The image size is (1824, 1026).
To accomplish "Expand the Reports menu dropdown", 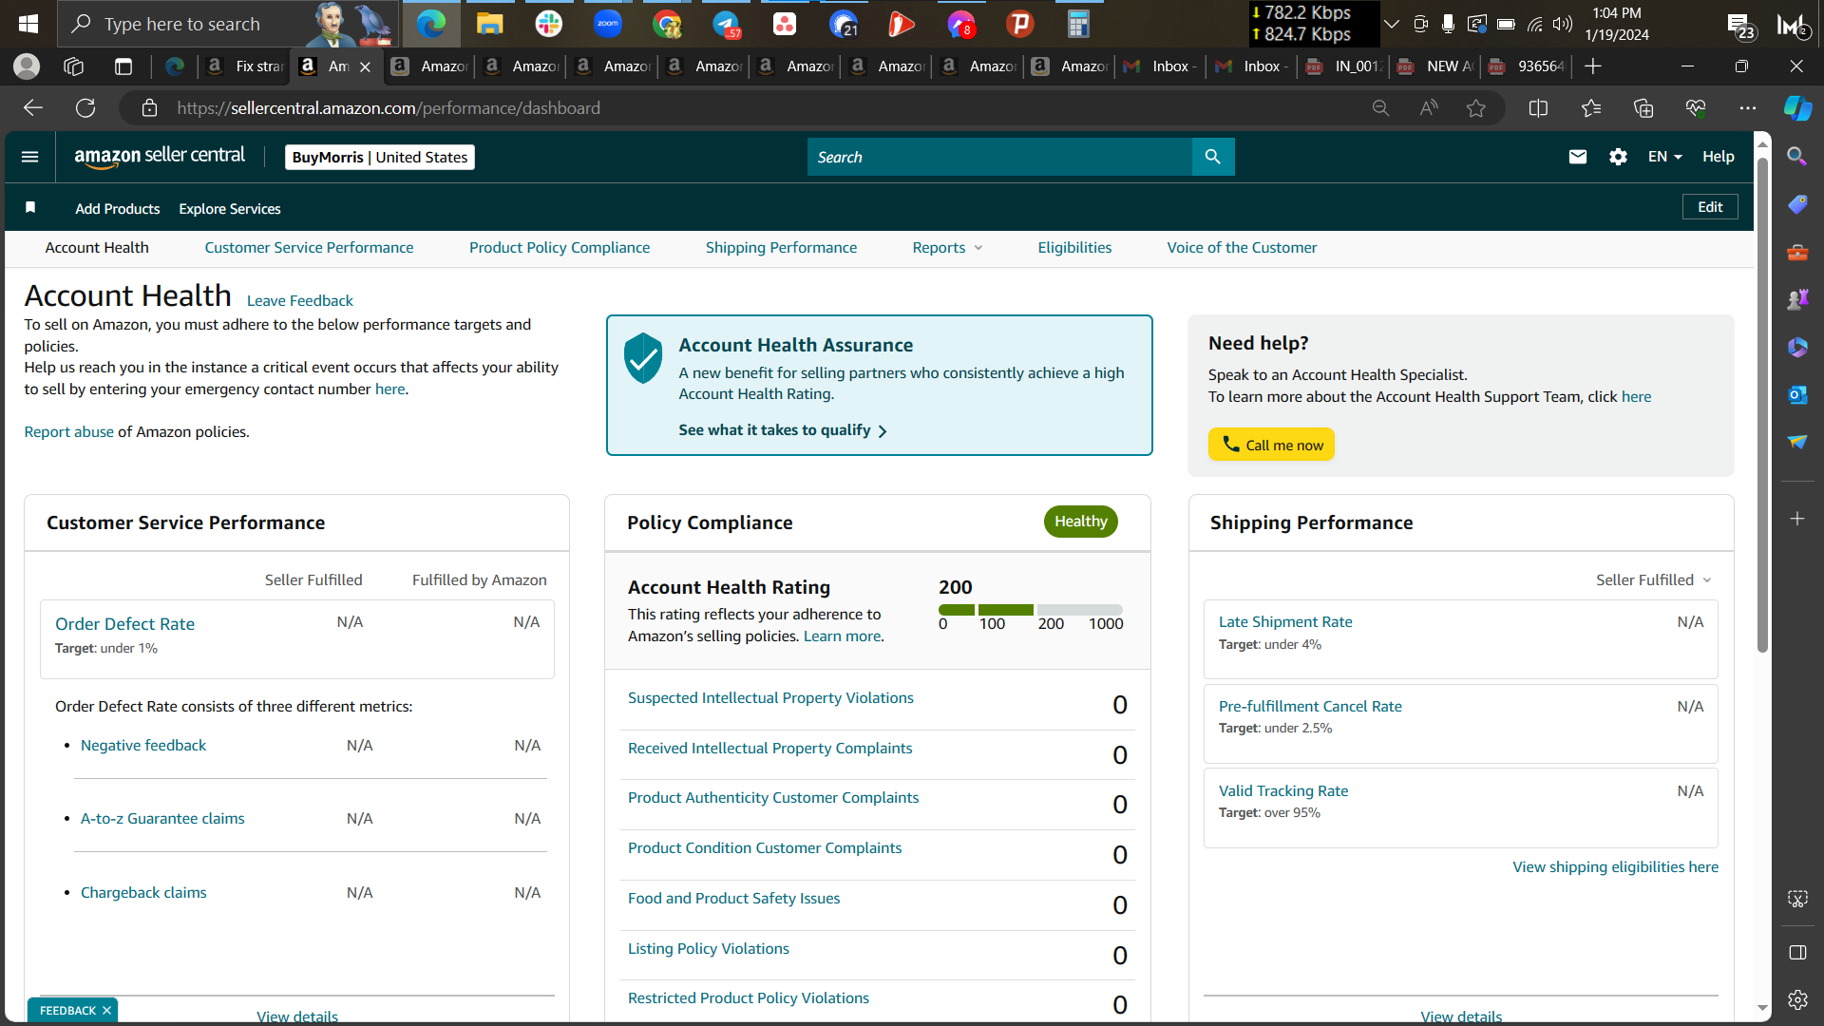I will [x=947, y=248].
